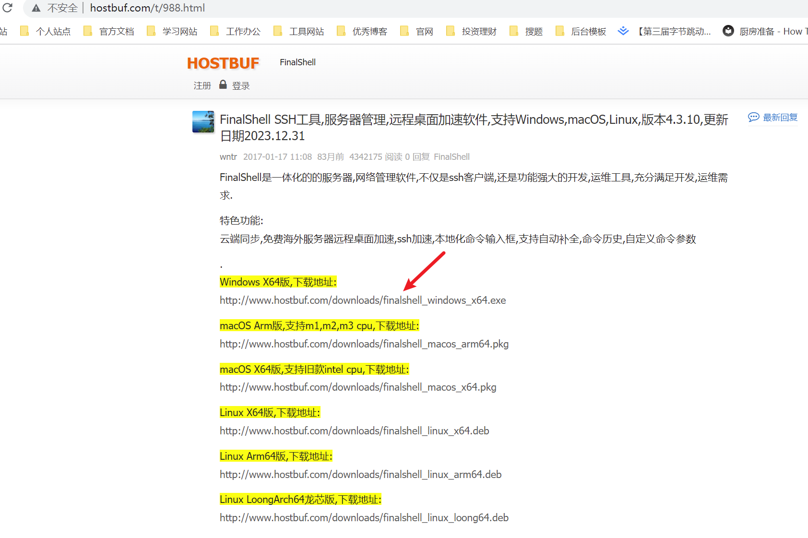
Task: Click the 最新回复 speech bubble icon
Action: (753, 117)
